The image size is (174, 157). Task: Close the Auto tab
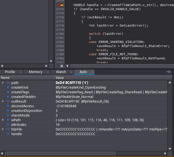[x=92, y=72]
